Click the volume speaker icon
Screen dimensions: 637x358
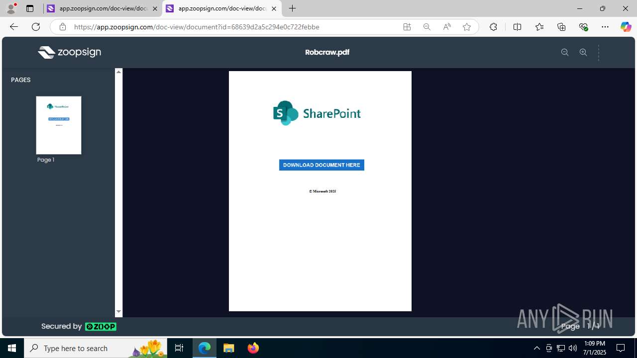coord(573,348)
